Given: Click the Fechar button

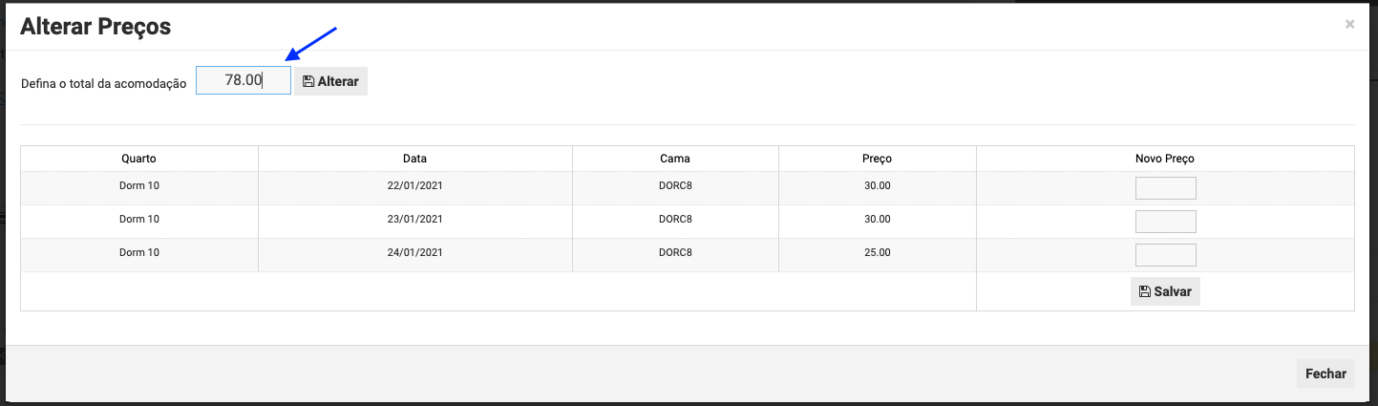Looking at the screenshot, I should (1325, 374).
